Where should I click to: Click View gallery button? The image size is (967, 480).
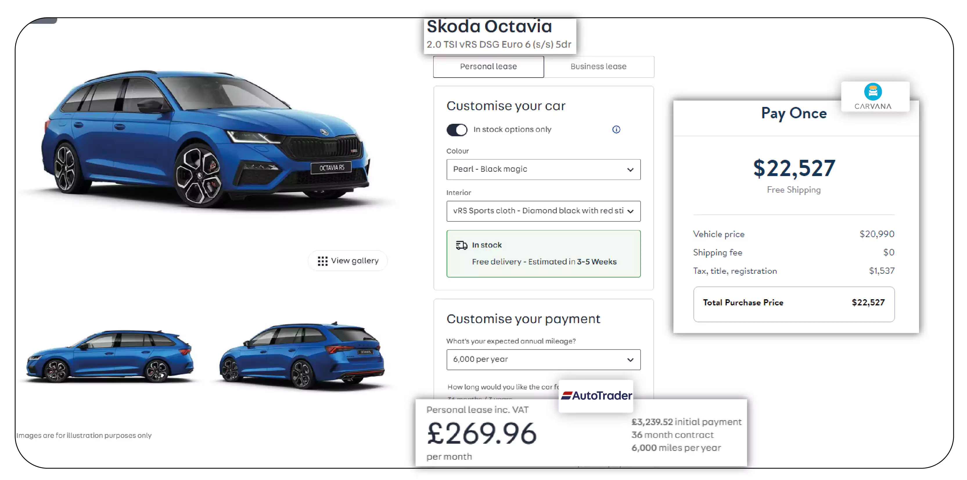(x=347, y=261)
